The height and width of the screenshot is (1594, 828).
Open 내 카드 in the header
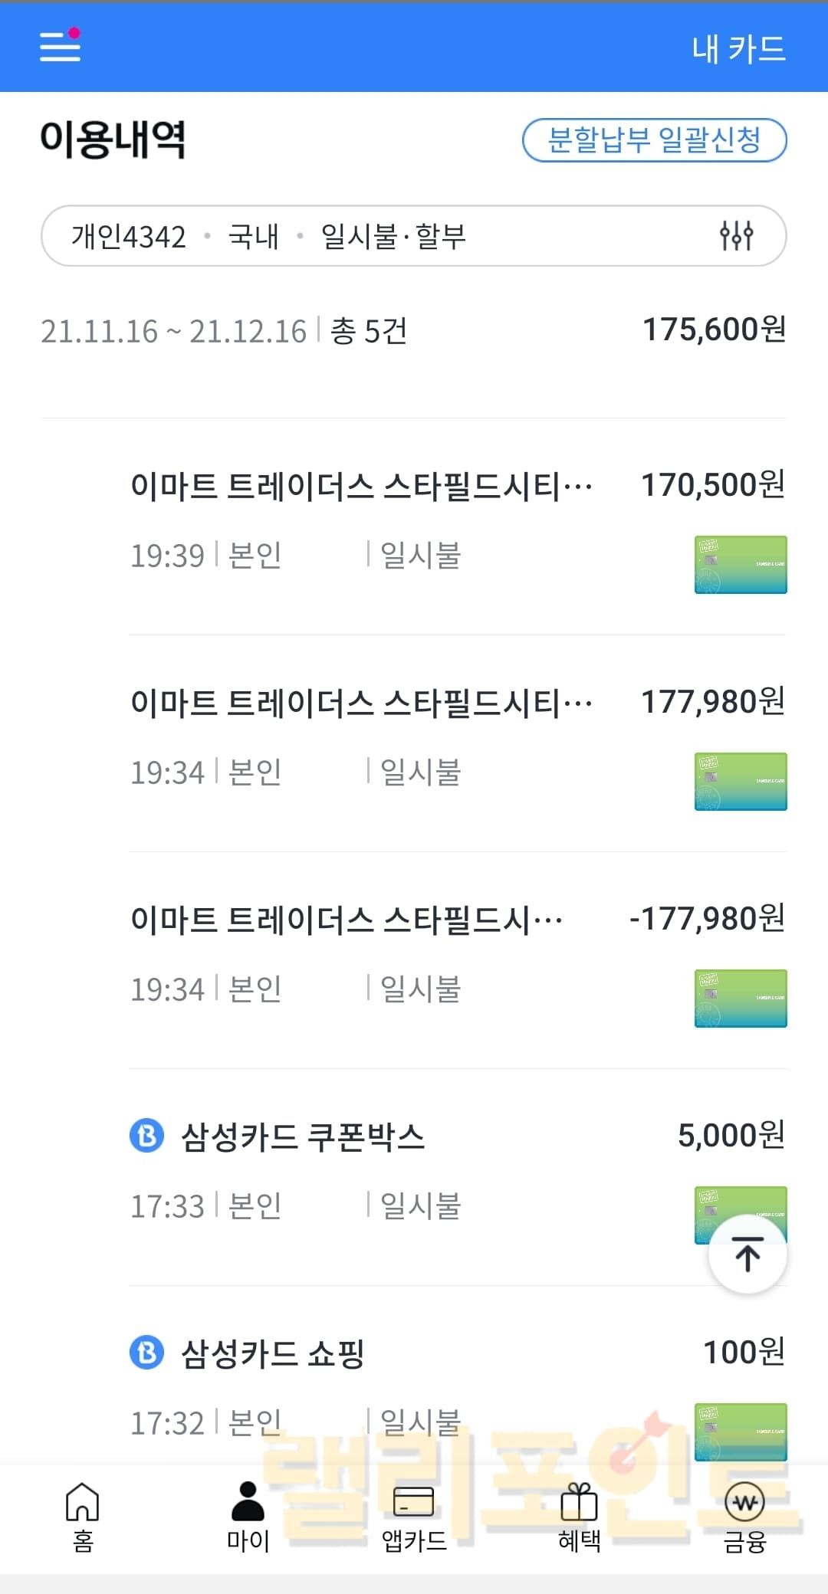click(x=738, y=49)
